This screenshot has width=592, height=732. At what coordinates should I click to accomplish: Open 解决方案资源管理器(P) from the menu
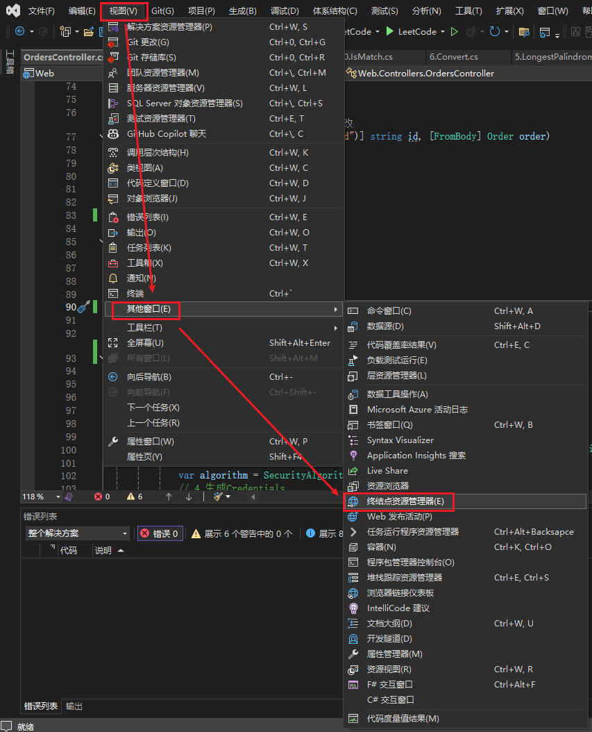tap(223, 27)
